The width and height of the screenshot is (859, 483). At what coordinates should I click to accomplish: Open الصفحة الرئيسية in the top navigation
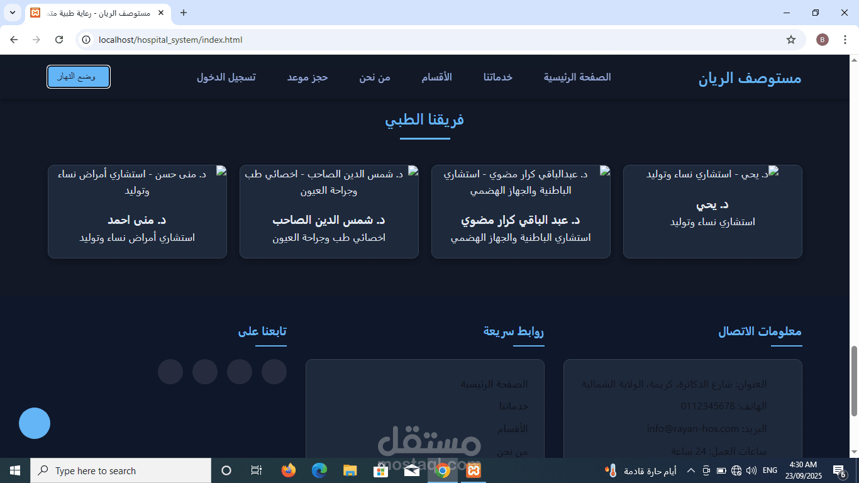[x=577, y=77]
